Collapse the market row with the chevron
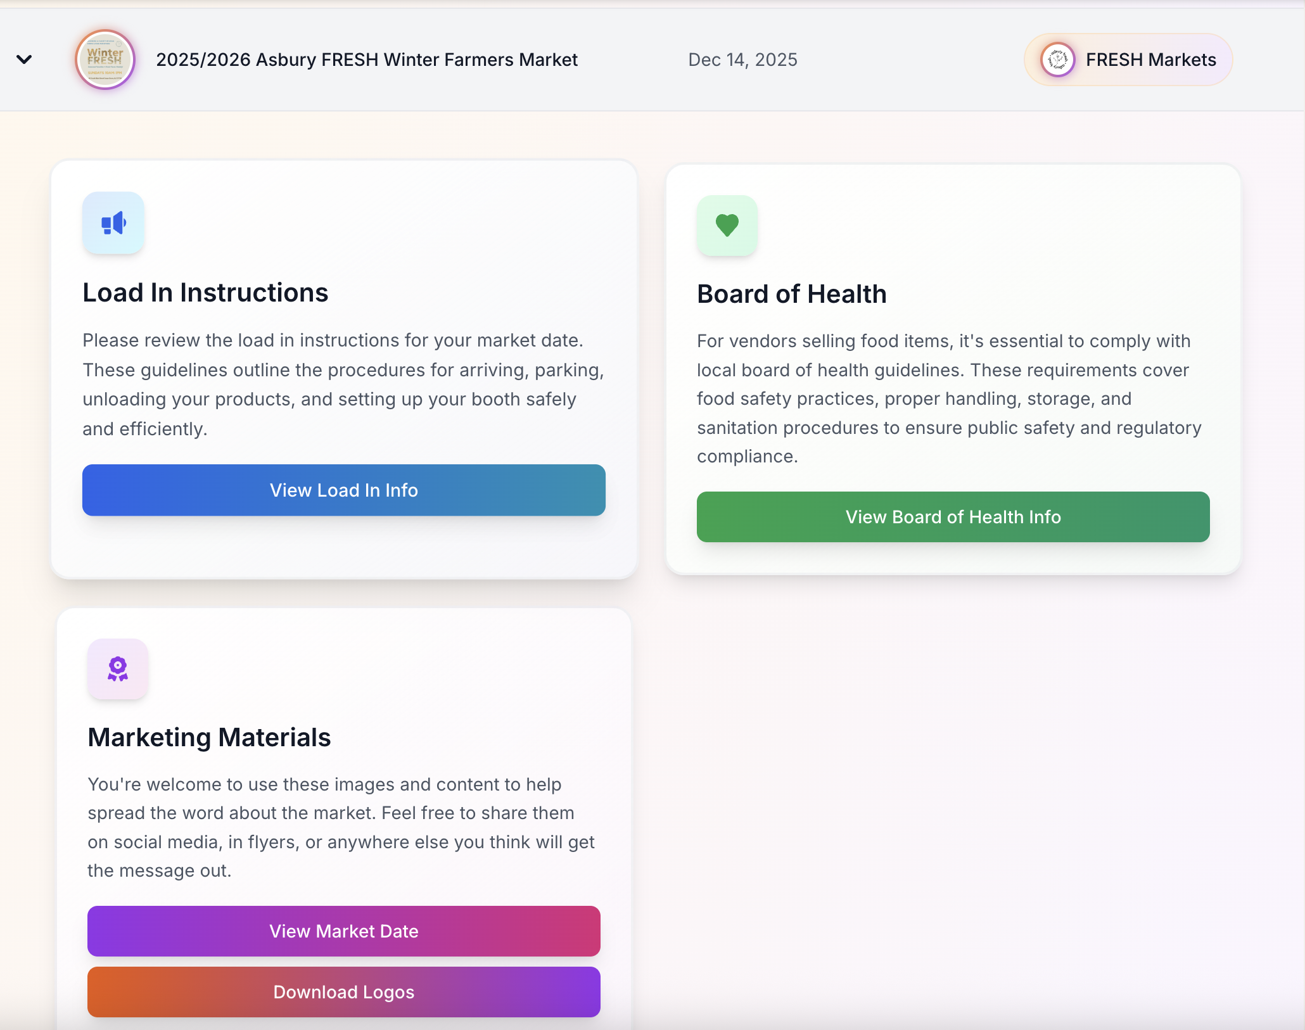The width and height of the screenshot is (1305, 1030). pos(24,60)
